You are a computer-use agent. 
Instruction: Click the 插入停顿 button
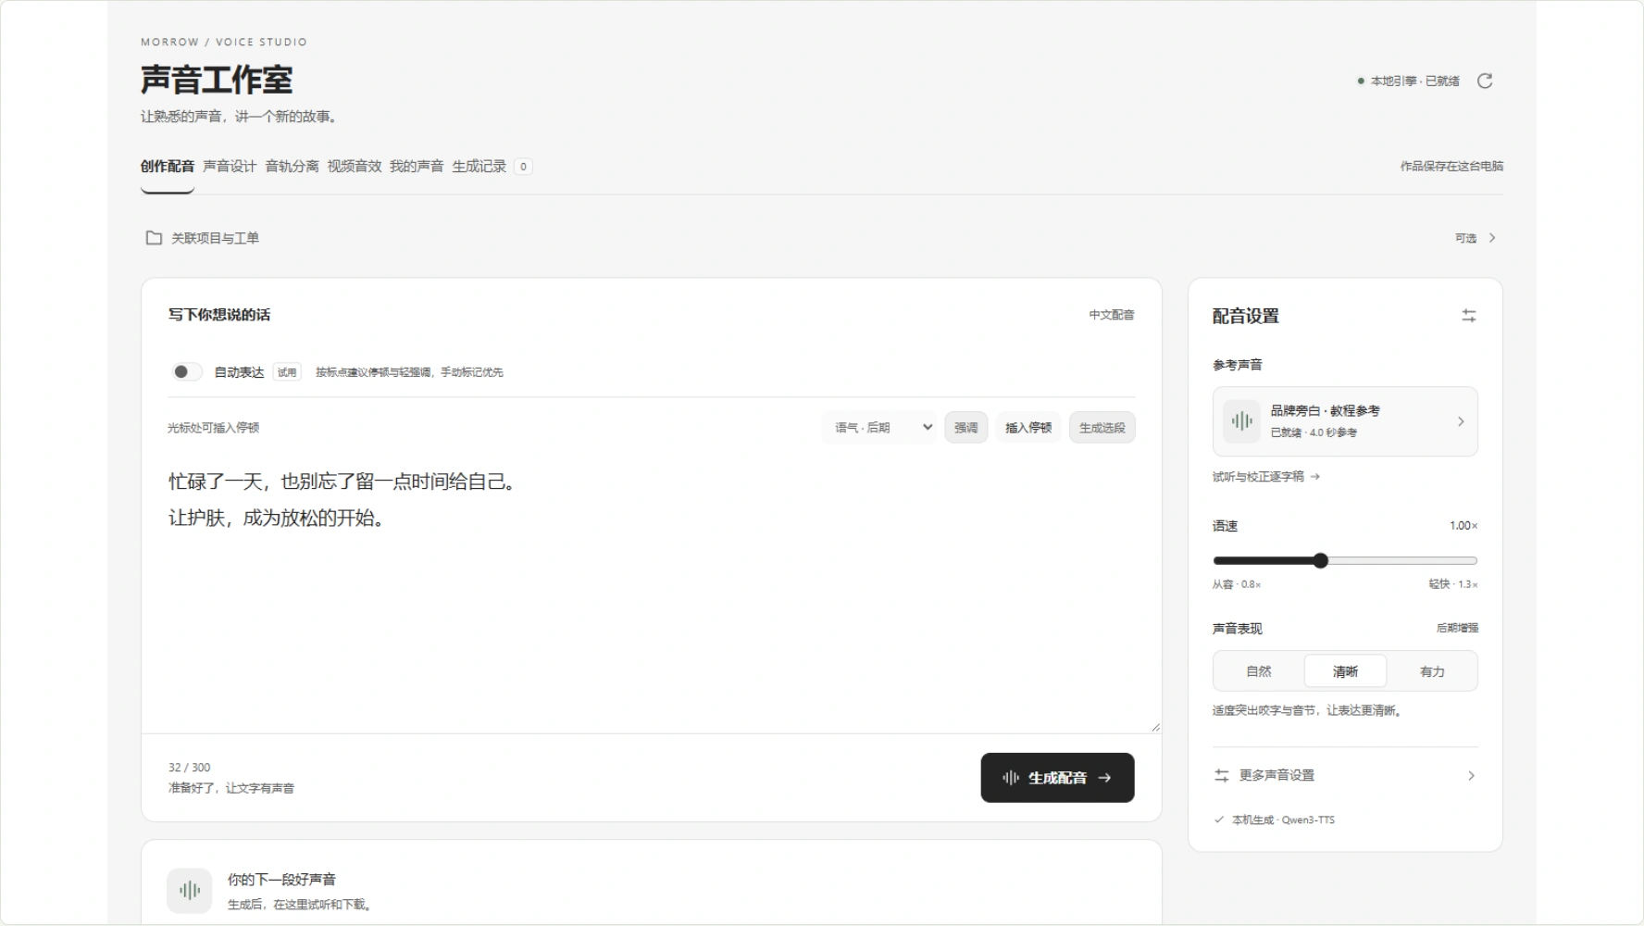(x=1028, y=428)
